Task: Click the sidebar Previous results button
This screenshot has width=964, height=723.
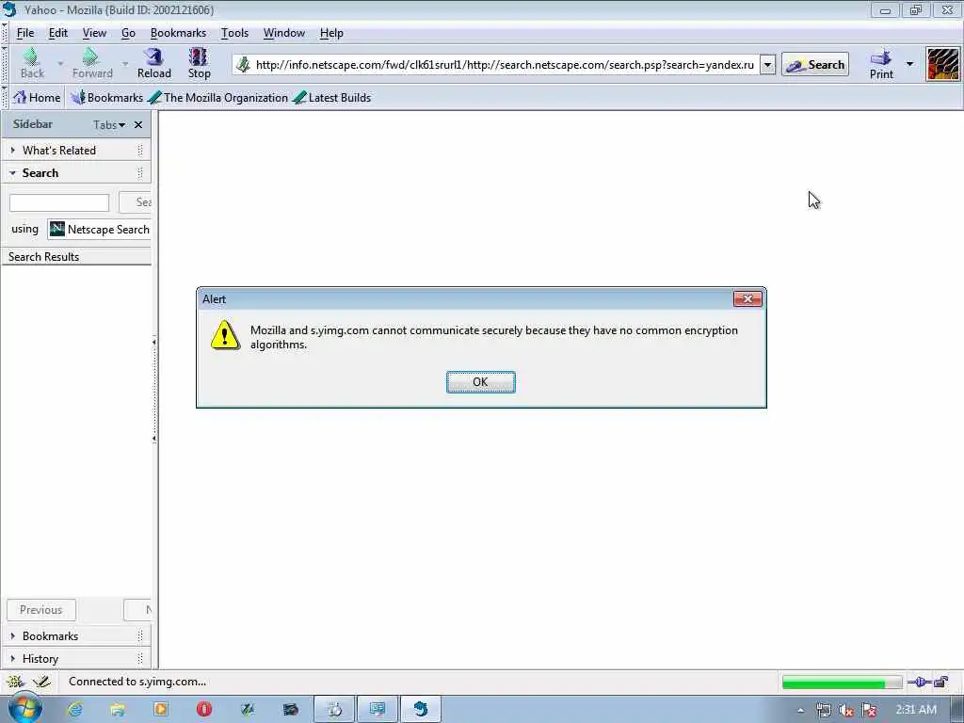Action: tap(41, 610)
